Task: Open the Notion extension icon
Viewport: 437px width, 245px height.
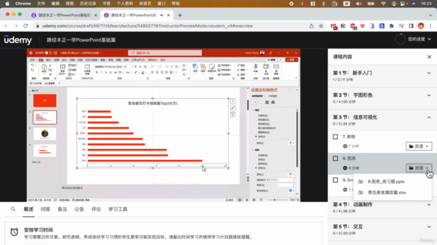Action: tap(343, 26)
